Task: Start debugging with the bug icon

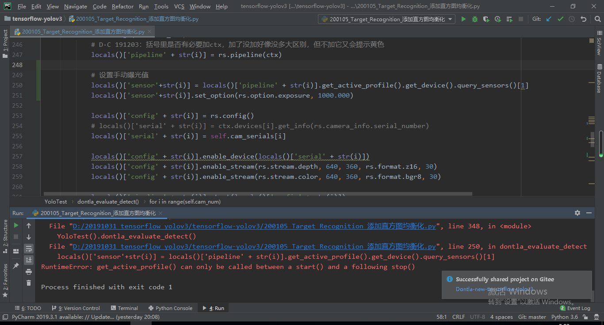Action: 475,19
